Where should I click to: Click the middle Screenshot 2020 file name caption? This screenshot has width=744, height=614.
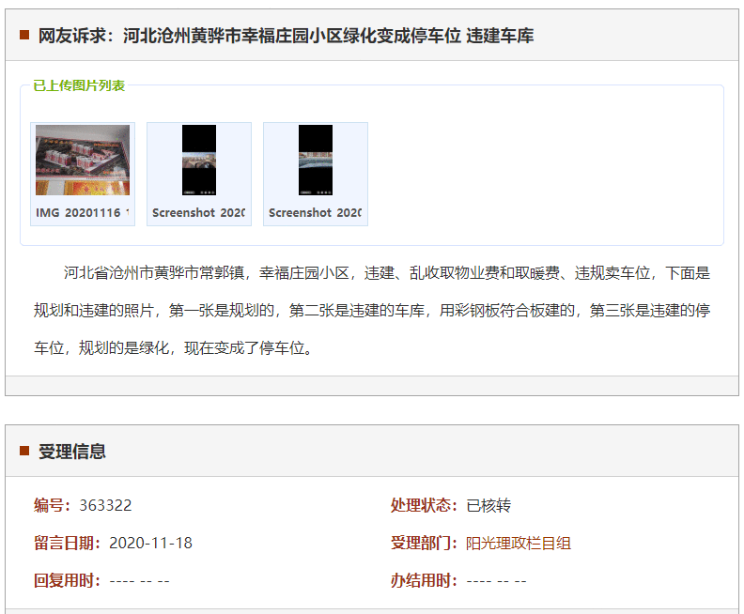(199, 213)
